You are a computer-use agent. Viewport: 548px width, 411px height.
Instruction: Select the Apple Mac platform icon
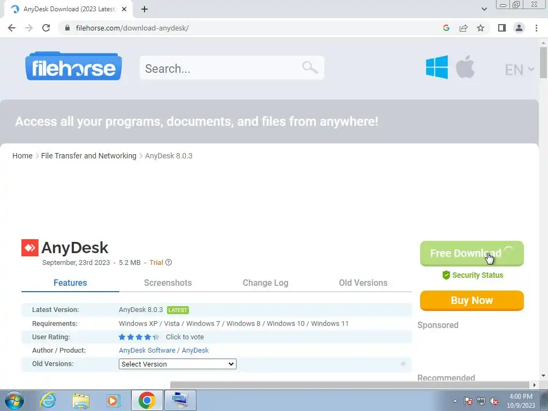(x=465, y=66)
